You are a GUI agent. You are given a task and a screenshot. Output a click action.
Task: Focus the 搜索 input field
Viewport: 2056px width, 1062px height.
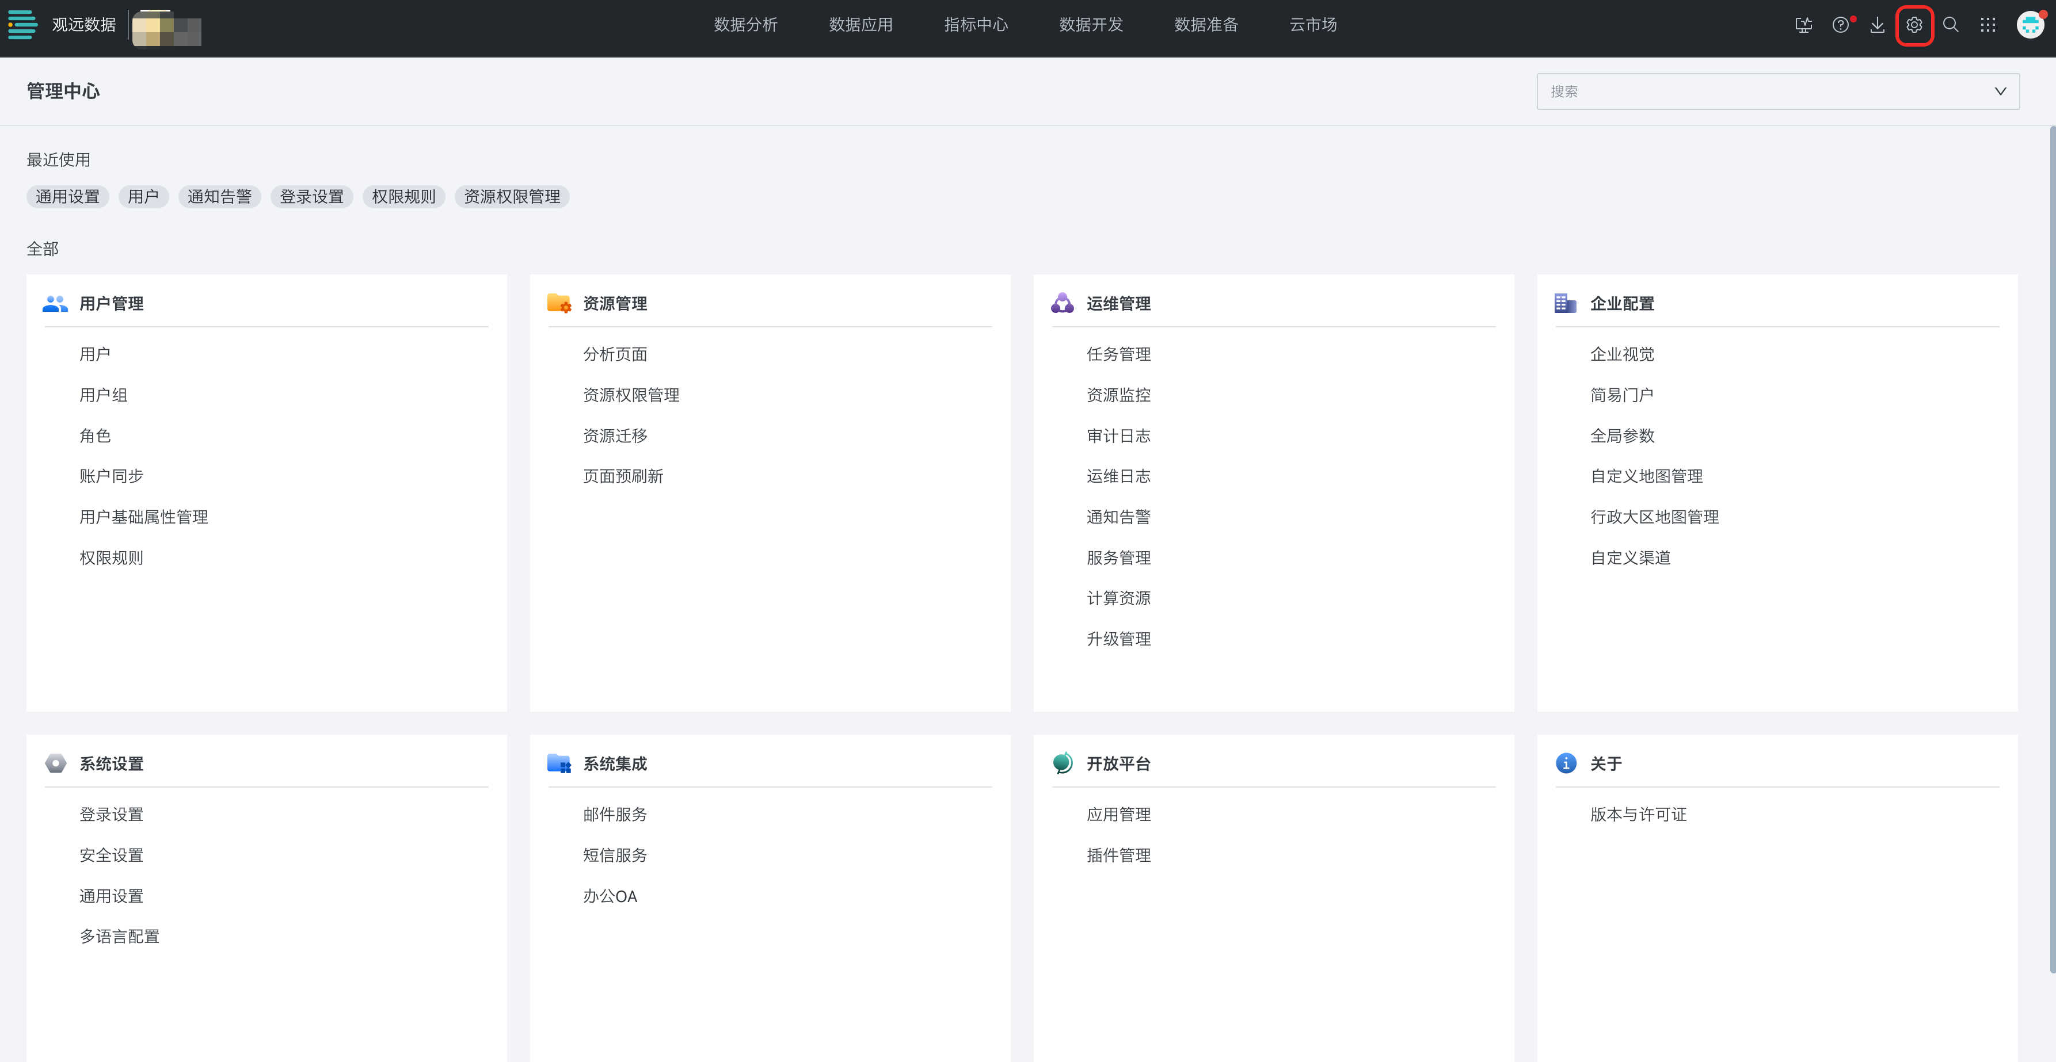1778,91
